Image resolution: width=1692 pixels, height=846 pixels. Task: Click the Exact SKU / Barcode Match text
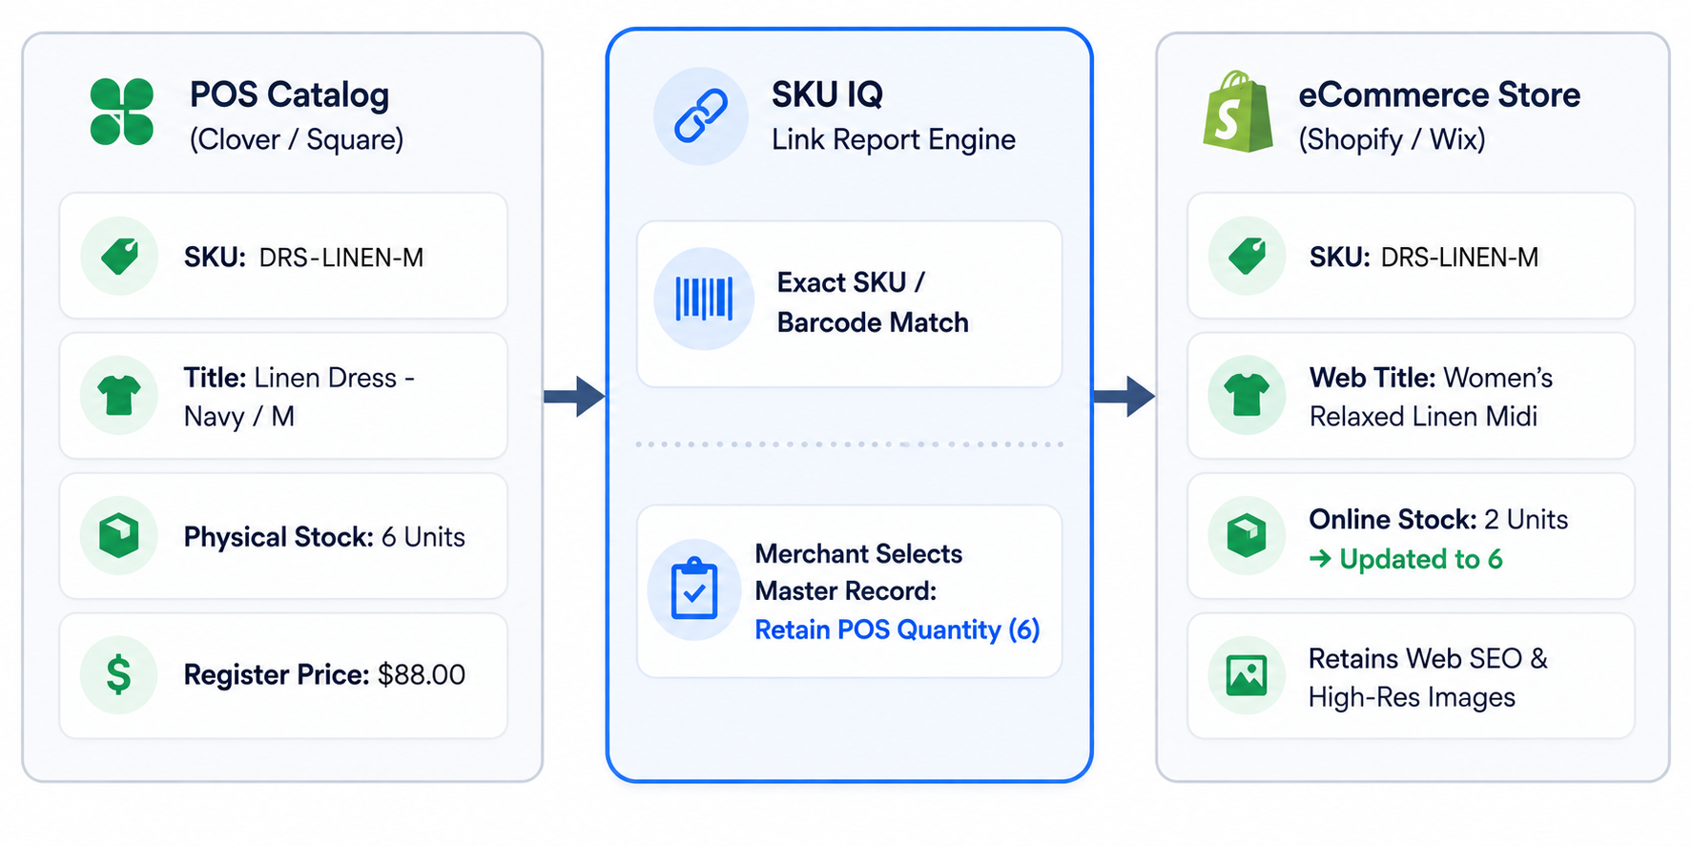point(873,302)
